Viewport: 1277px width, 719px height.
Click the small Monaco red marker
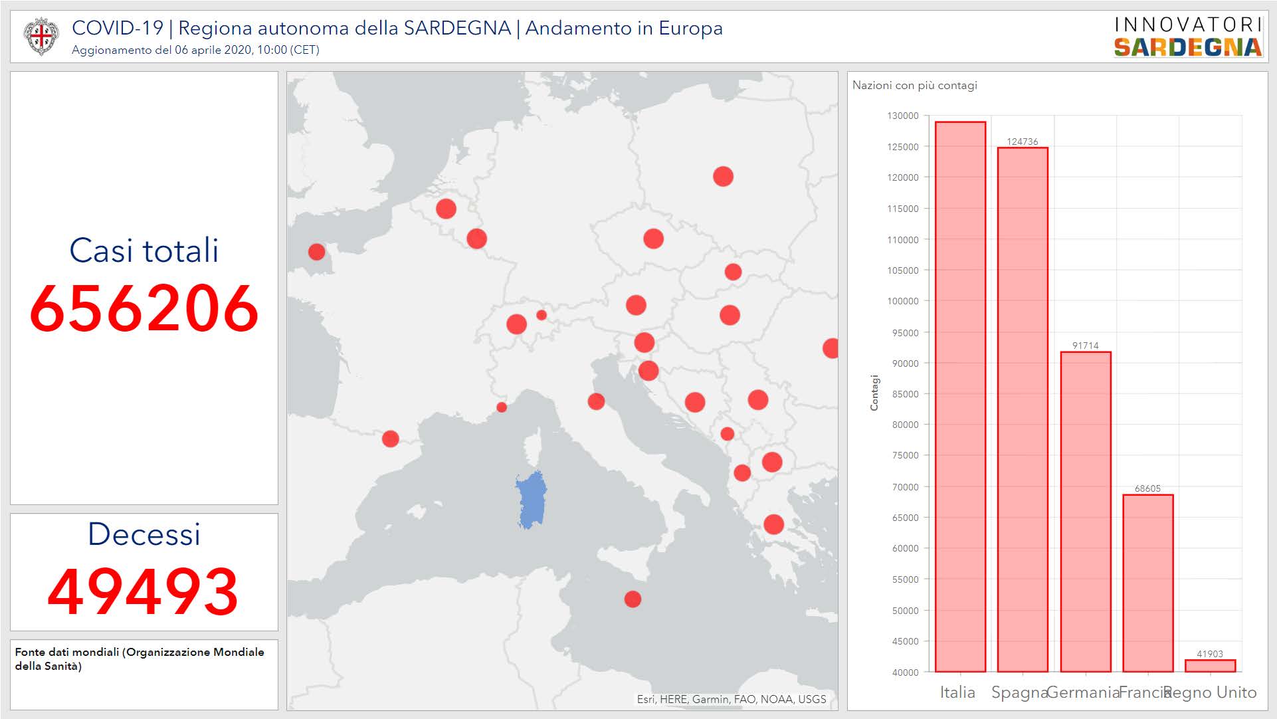(502, 407)
